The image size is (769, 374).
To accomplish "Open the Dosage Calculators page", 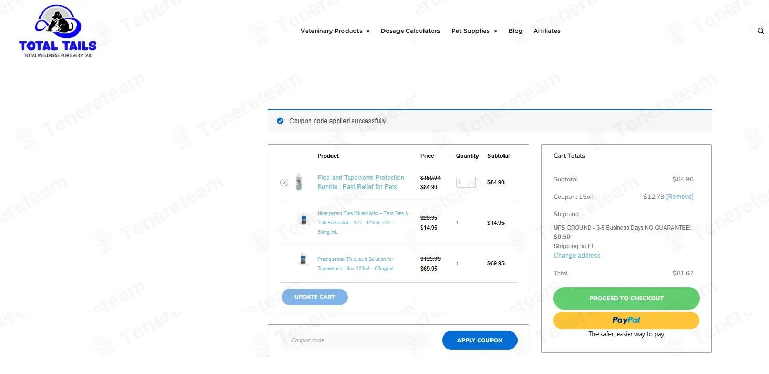I will coord(410,31).
